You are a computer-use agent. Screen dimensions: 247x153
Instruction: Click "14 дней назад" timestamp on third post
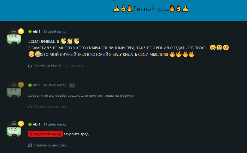pyautogui.click(x=55, y=124)
